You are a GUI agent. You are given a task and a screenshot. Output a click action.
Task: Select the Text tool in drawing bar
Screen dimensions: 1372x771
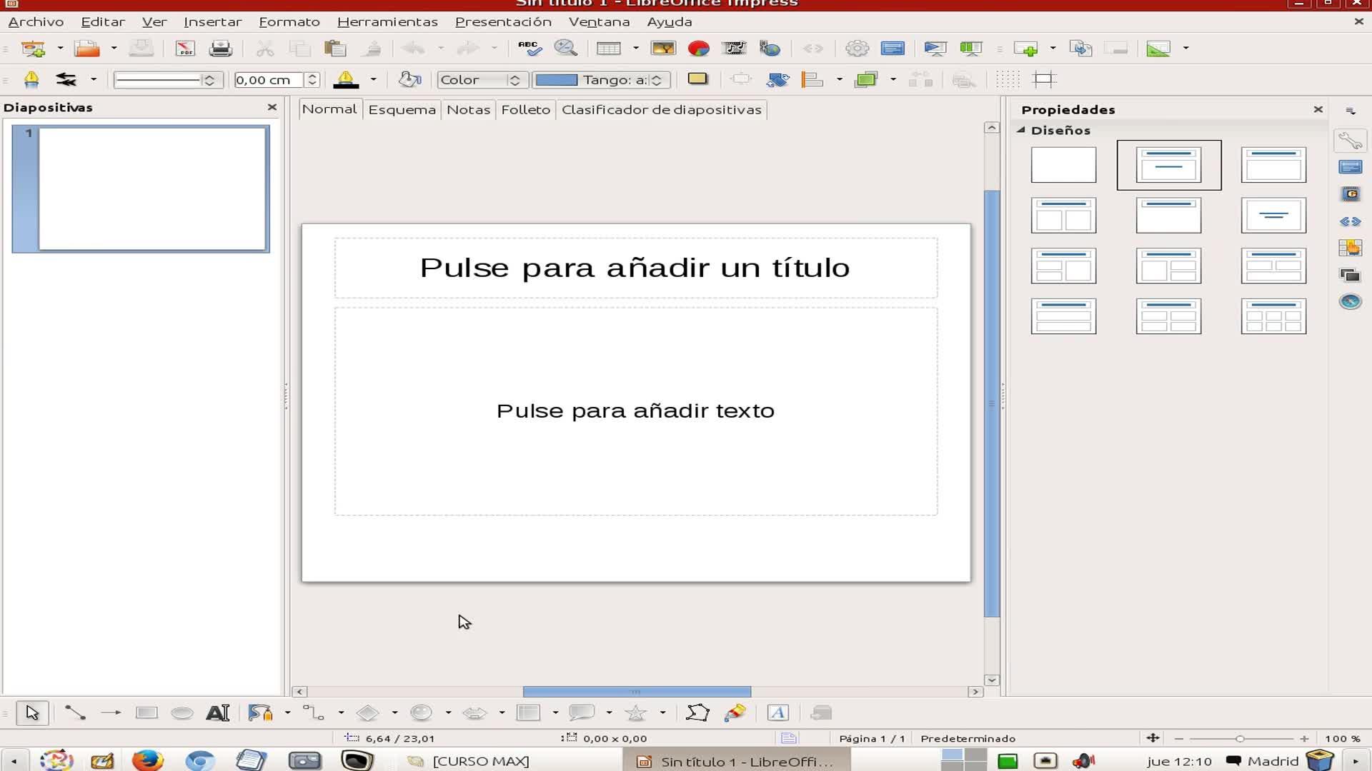(x=218, y=713)
